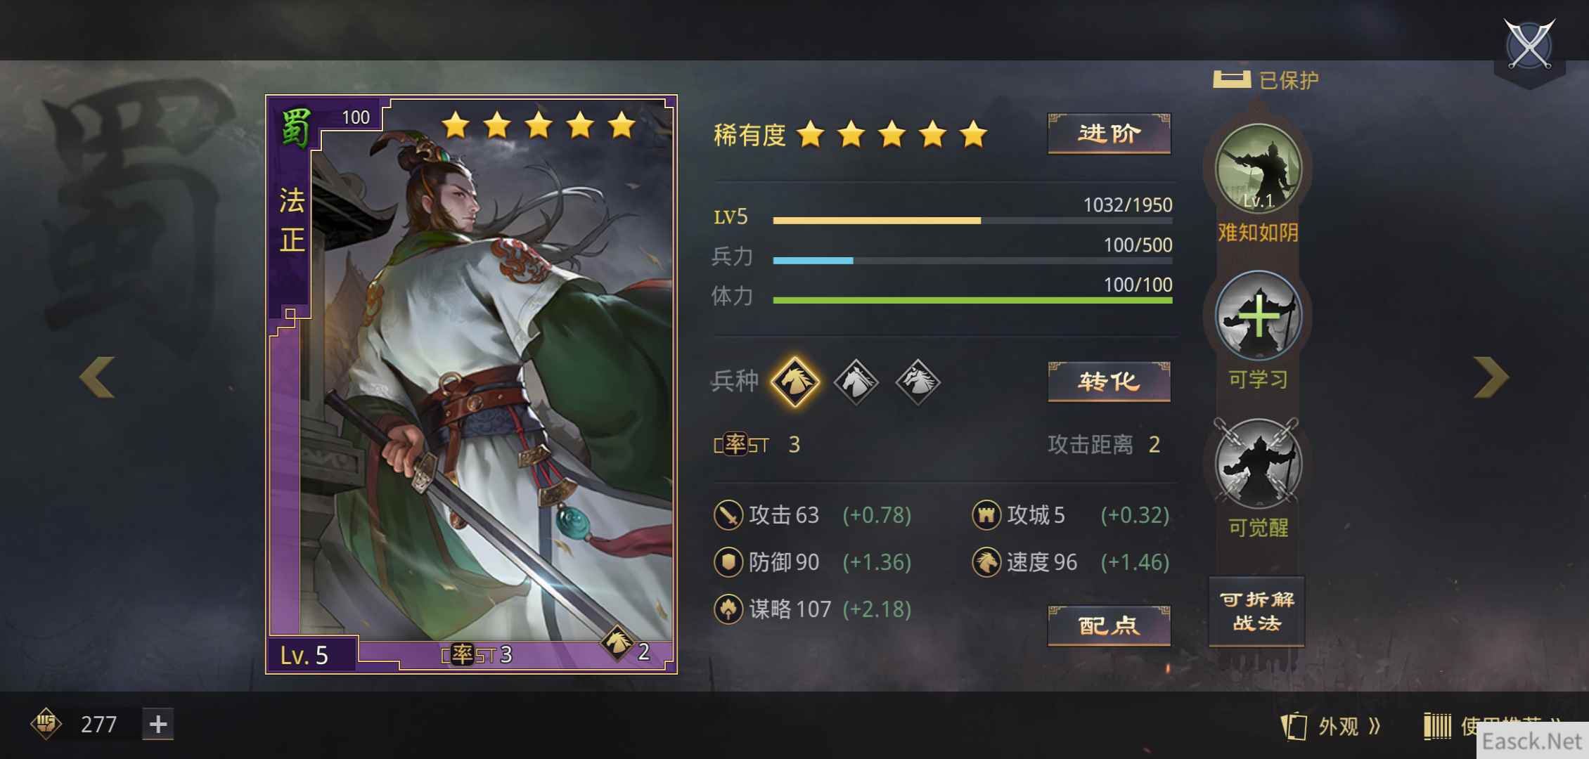This screenshot has width=1589, height=759.
Task: Select the second grey troop type icon
Action: [856, 382]
